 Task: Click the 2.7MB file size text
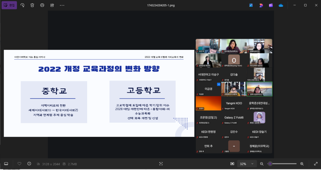(72, 164)
